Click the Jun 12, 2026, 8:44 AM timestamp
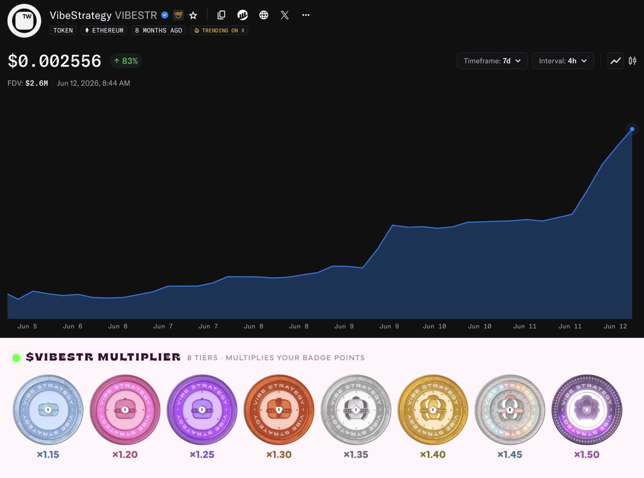The image size is (644, 478). click(93, 83)
